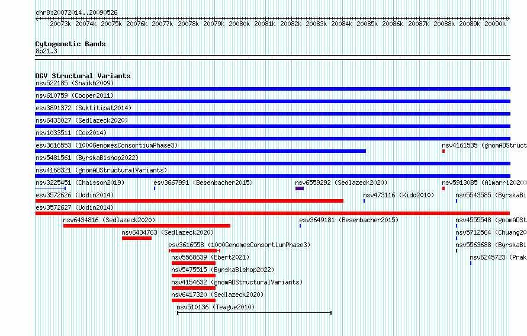
Task: Select nsv6245723 variant label
Action: click(x=498, y=257)
